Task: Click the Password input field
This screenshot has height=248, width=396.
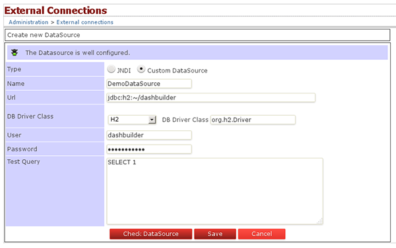Action: (149, 149)
